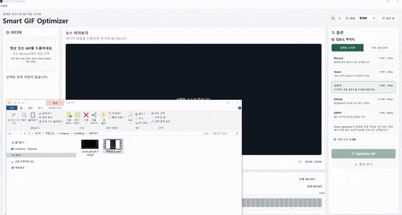Click the volume speaker icon below preview
This screenshot has width=402, height=215.
pos(300,162)
